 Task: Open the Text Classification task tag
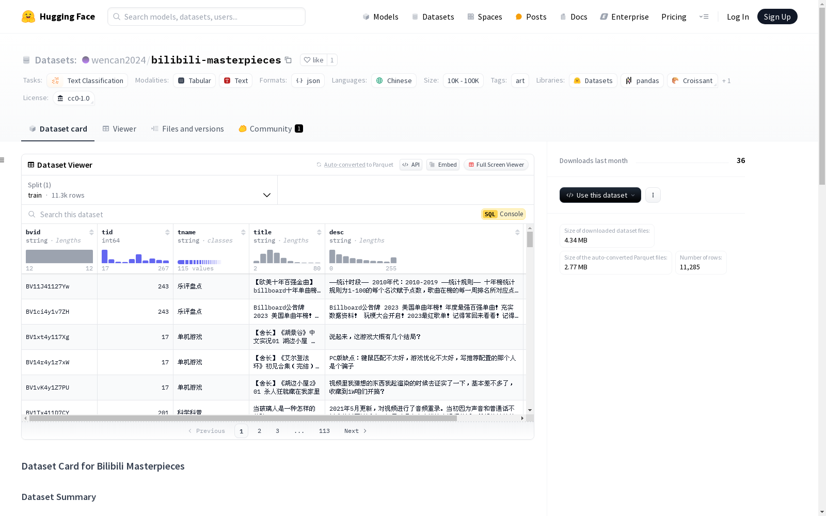87,80
